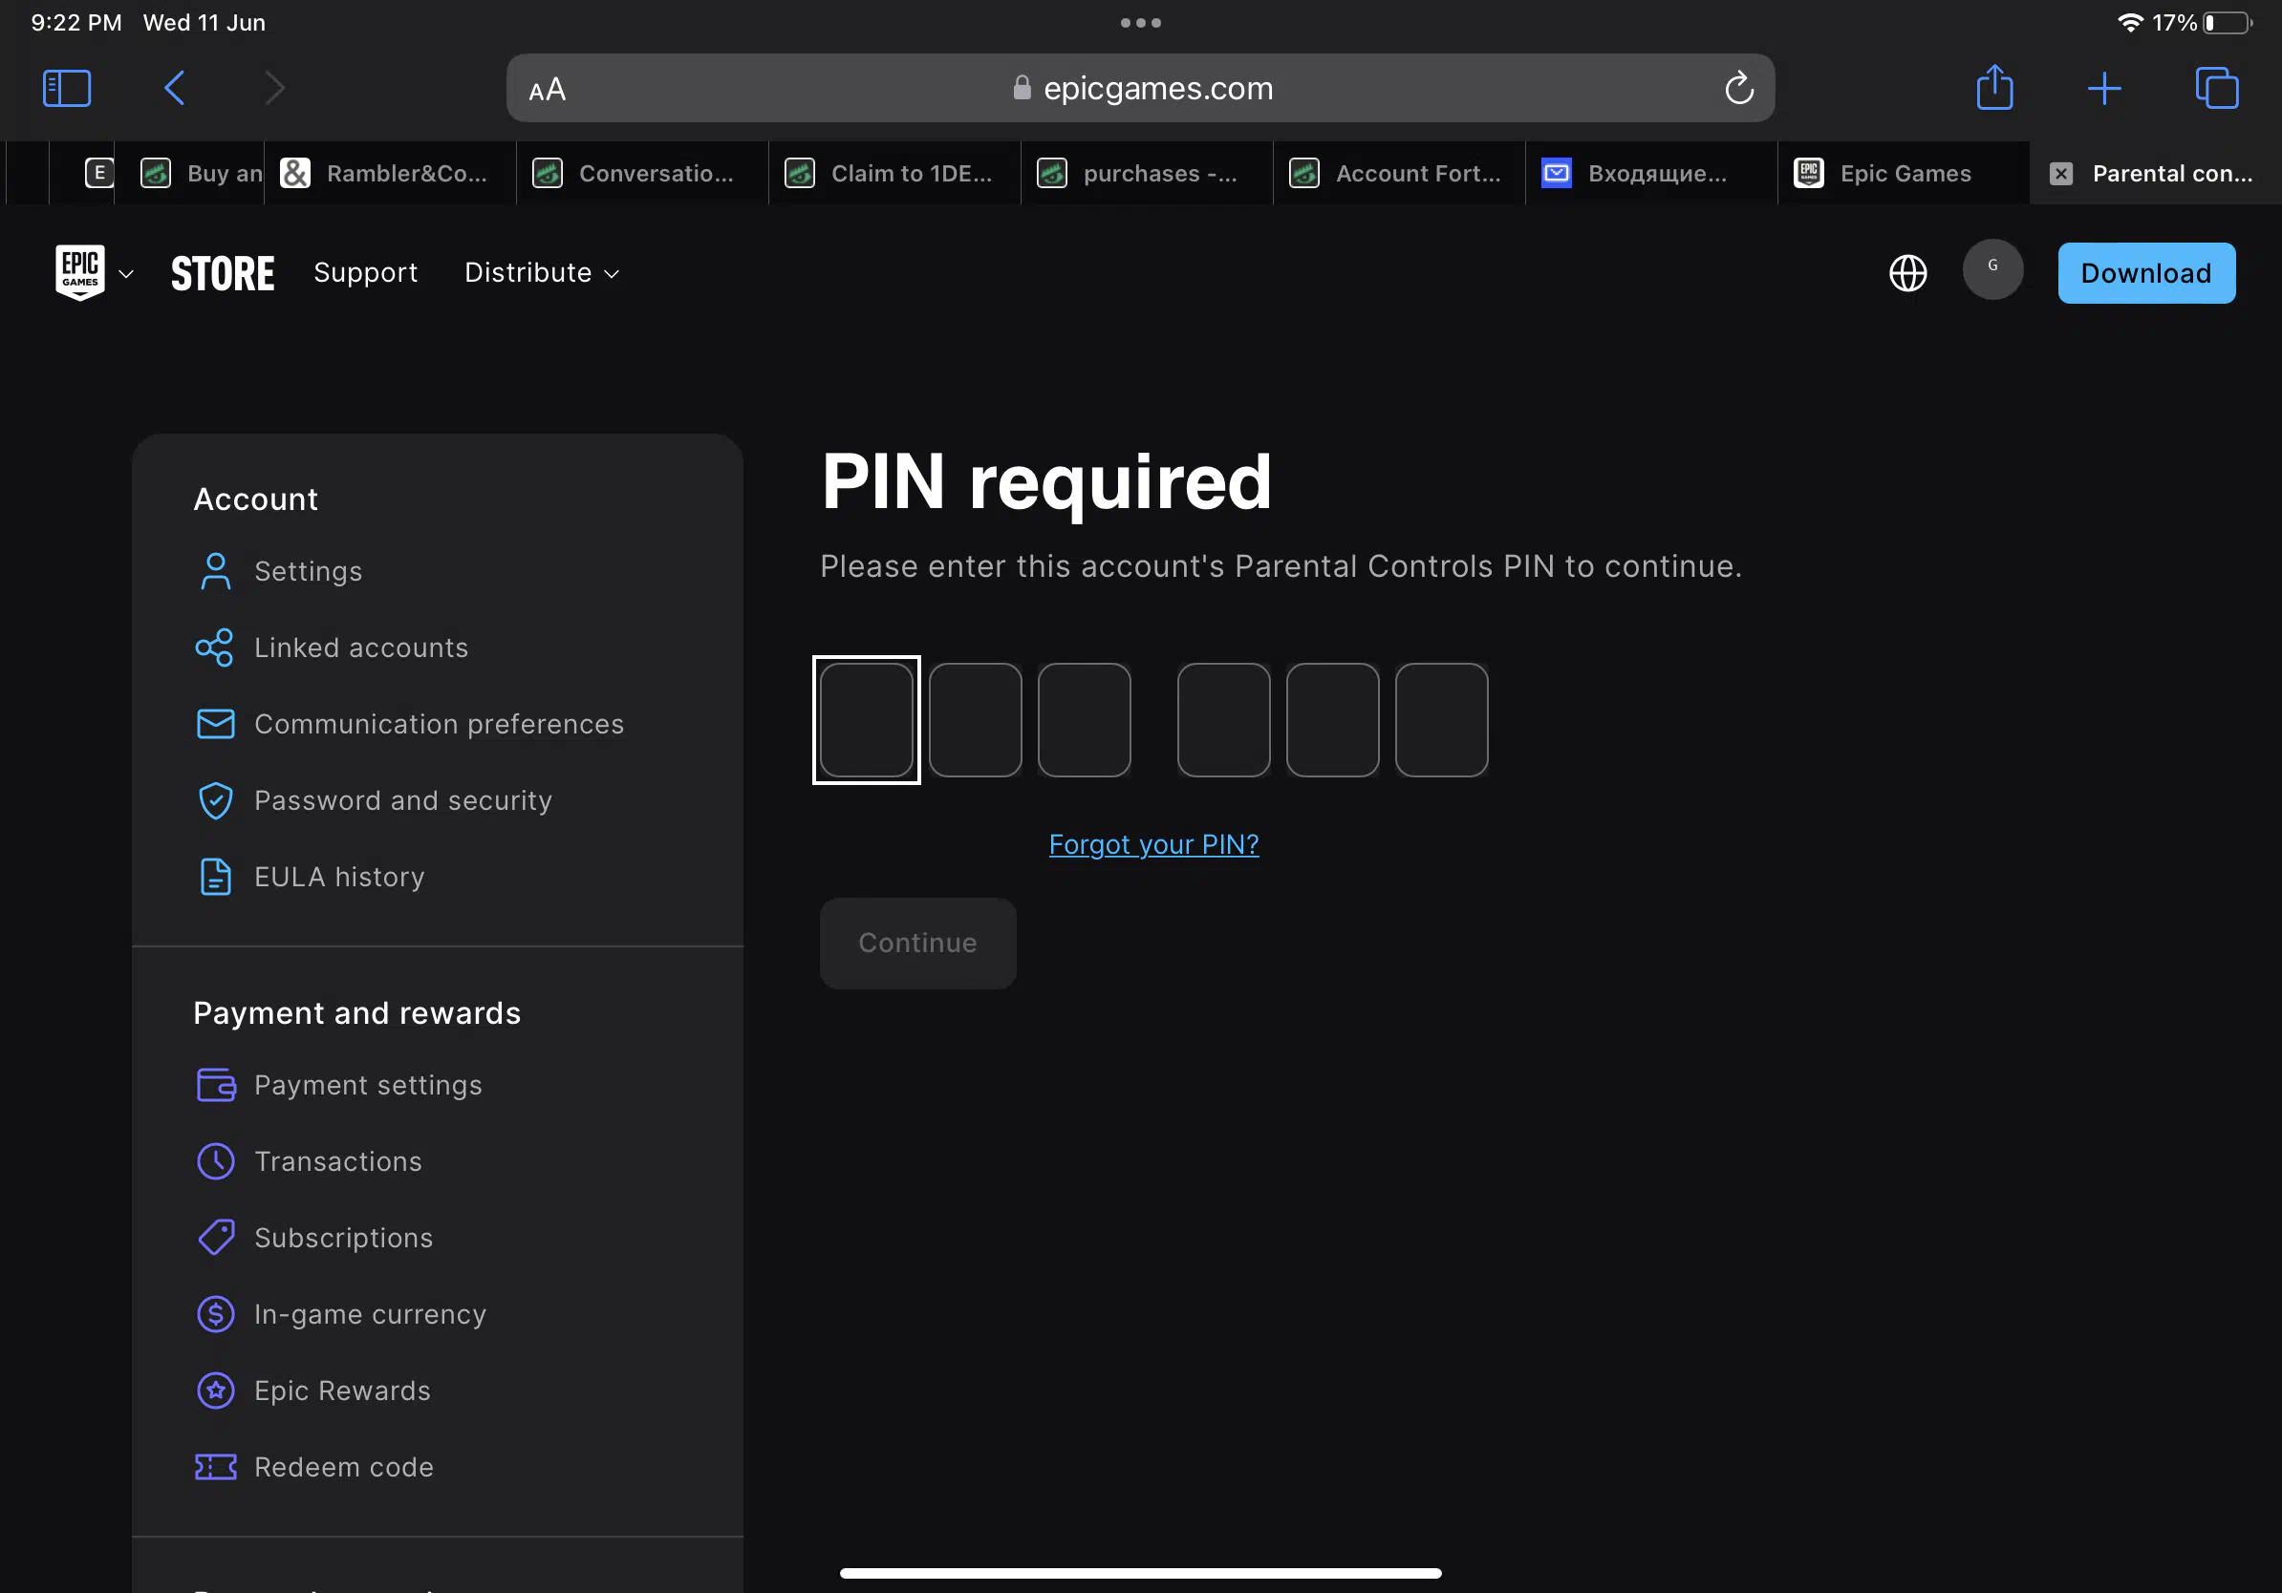Click the clock icon for Transactions
2282x1593 pixels.
216,1161
